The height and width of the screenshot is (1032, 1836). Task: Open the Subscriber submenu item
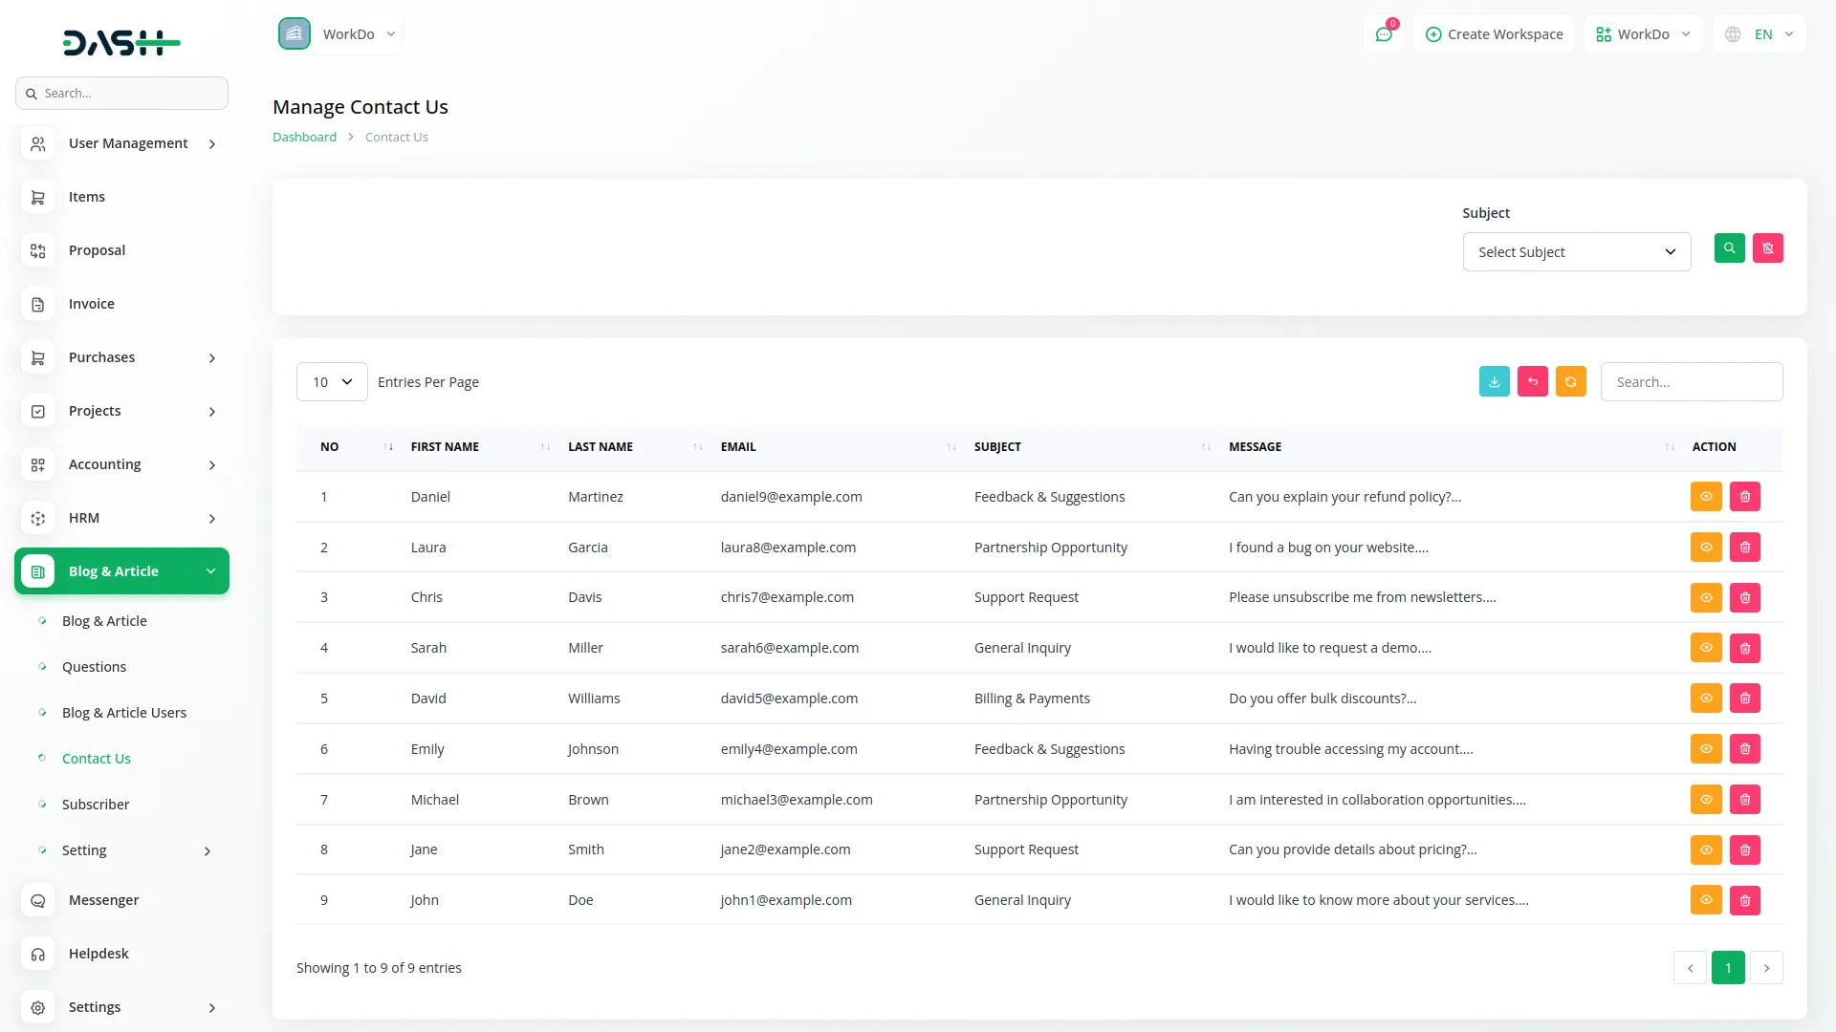[96, 805]
